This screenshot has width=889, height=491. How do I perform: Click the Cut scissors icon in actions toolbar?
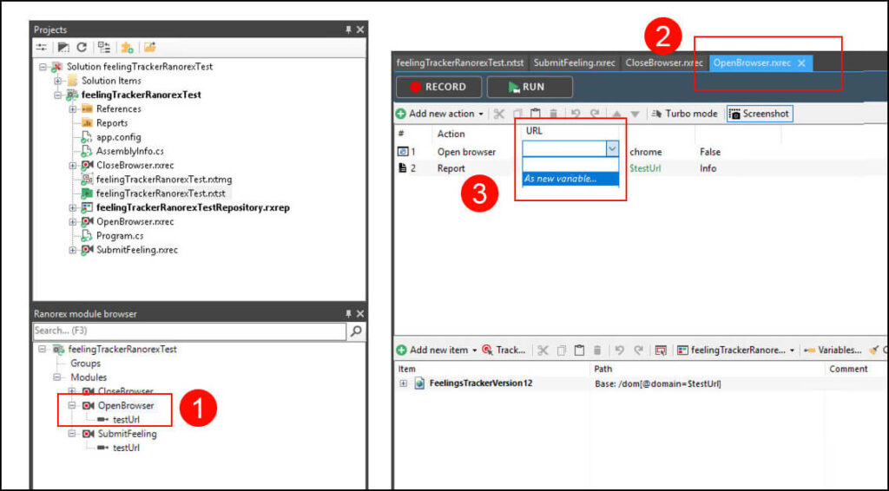pos(499,114)
